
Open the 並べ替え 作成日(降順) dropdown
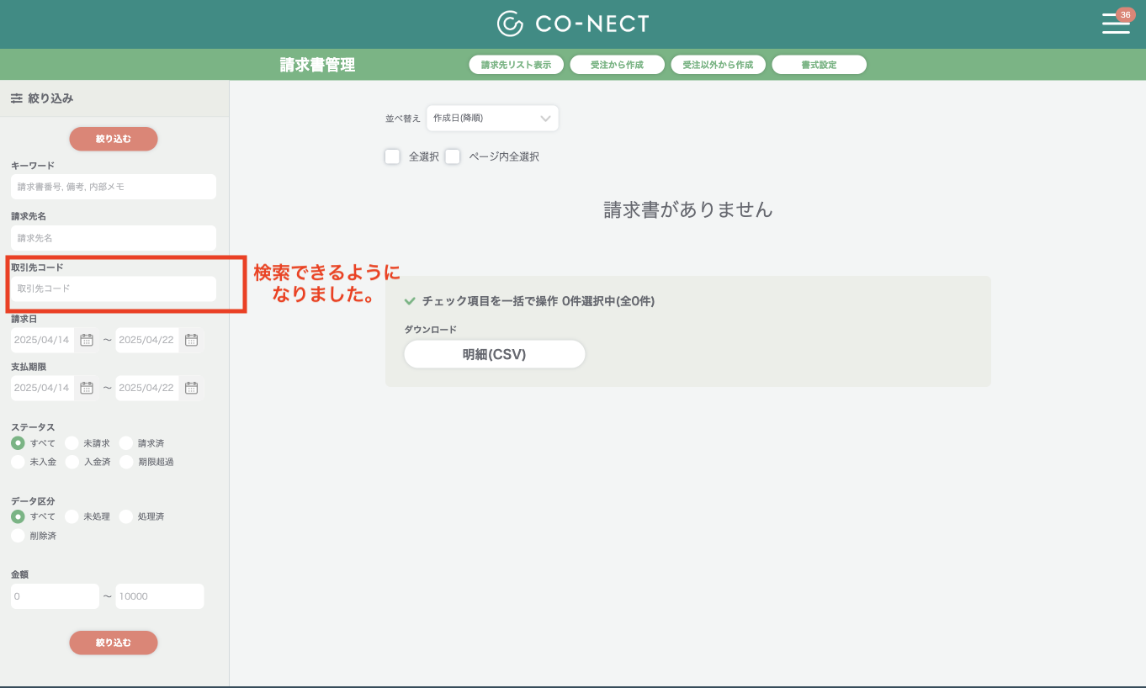coord(492,119)
